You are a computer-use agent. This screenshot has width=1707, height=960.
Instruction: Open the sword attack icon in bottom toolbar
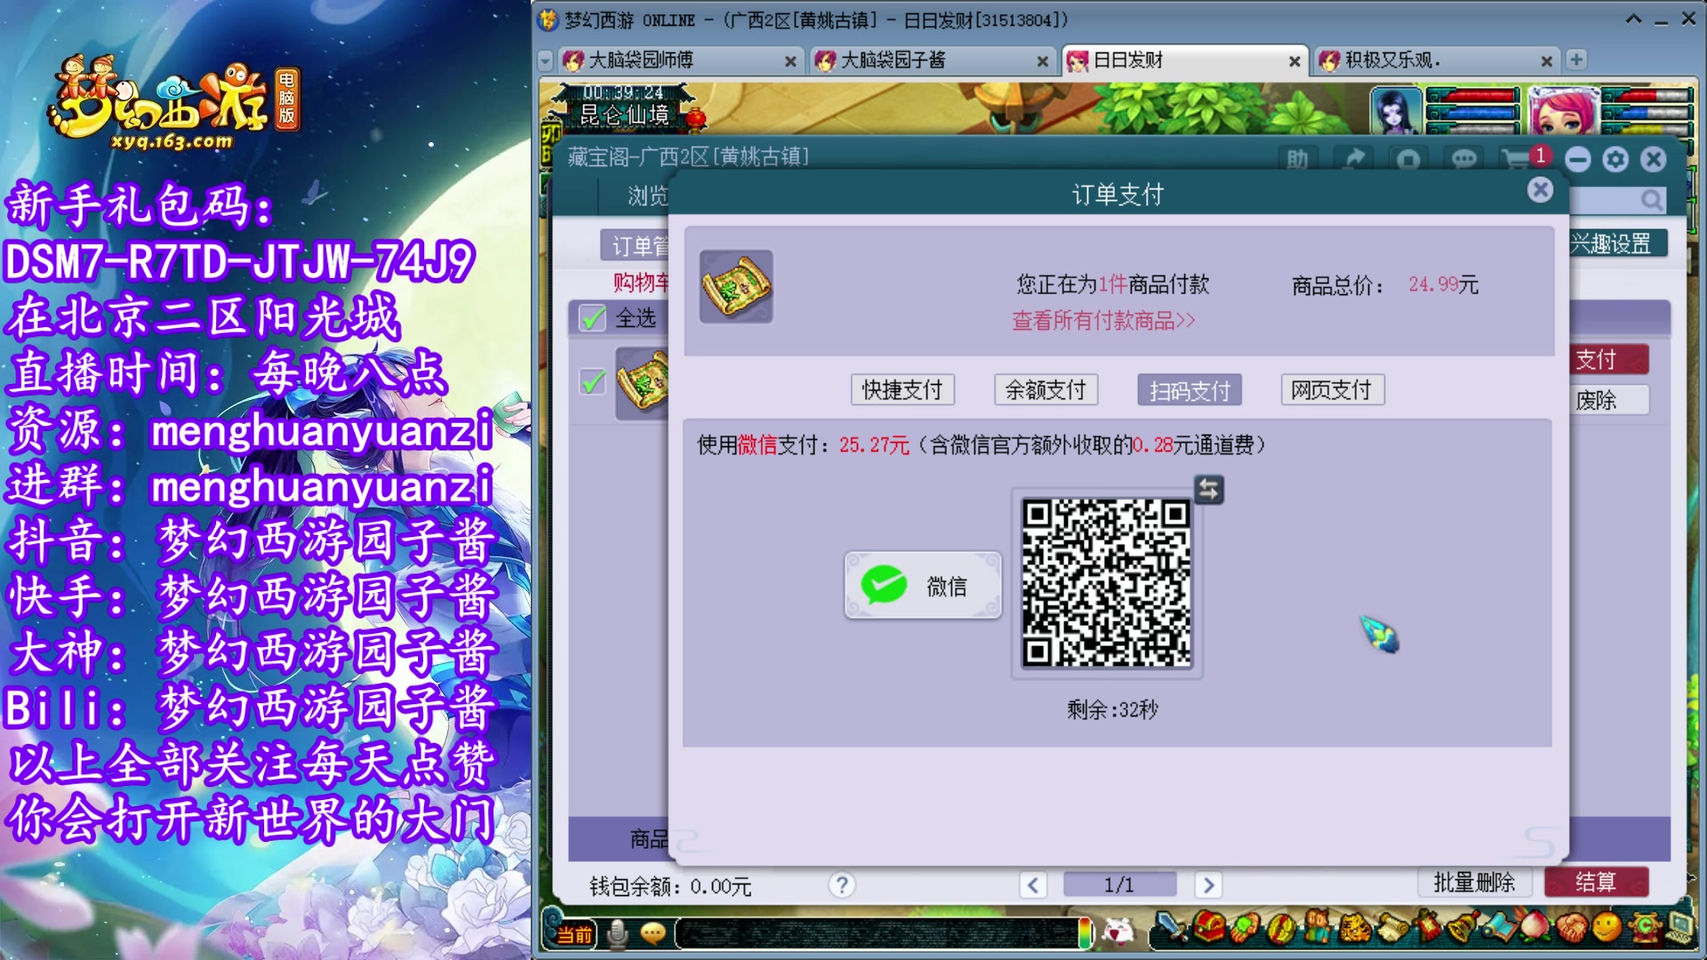(1170, 927)
